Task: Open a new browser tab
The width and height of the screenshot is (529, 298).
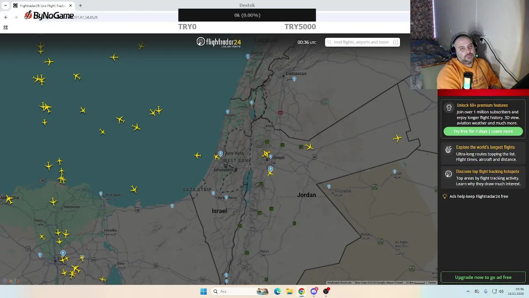Action: [x=81, y=5]
